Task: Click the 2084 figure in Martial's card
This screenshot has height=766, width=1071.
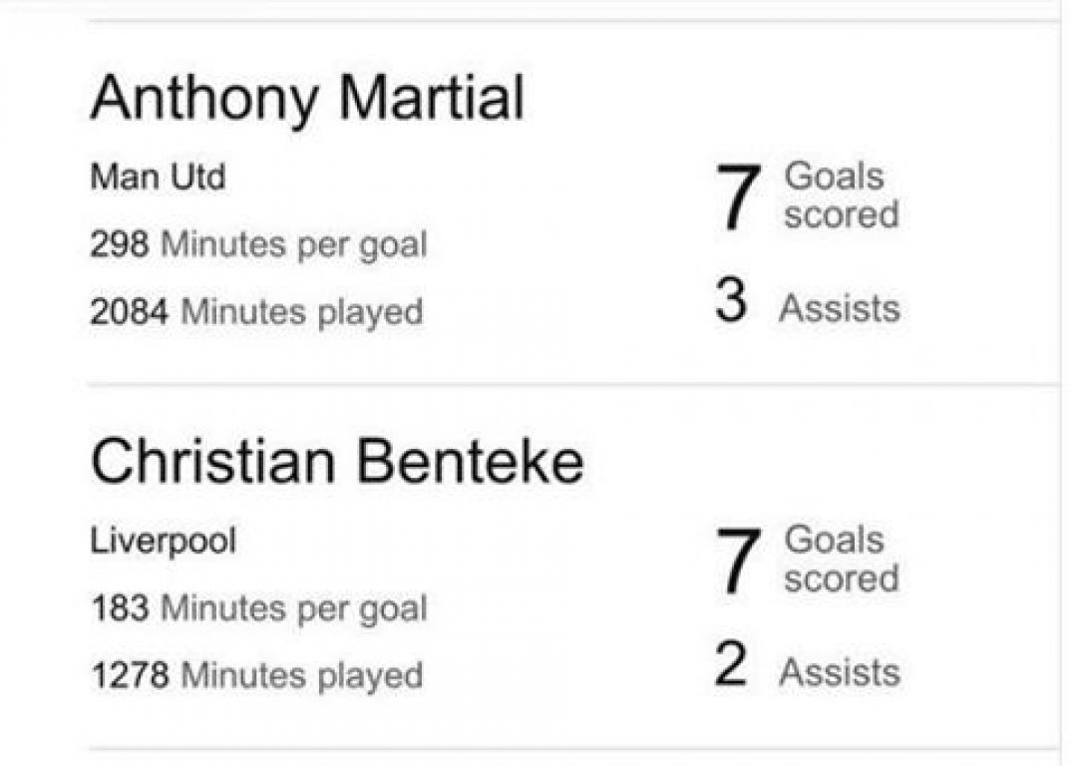Action: pos(130,311)
